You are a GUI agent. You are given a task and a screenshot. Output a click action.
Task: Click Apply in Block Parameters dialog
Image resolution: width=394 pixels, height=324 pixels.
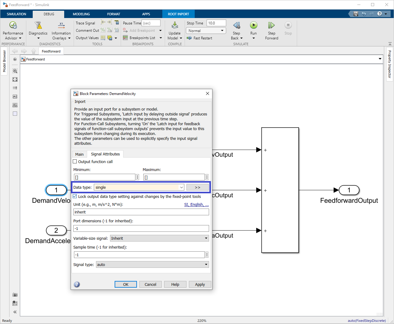pos(200,284)
